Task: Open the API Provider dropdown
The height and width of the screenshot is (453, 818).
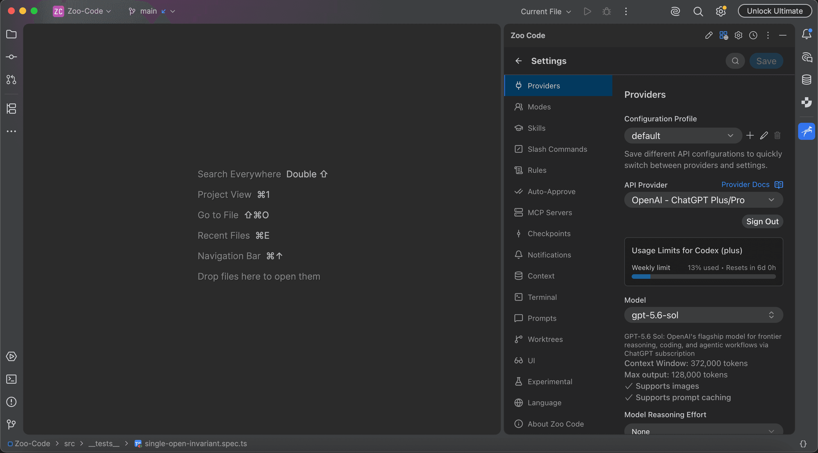Action: click(x=704, y=200)
